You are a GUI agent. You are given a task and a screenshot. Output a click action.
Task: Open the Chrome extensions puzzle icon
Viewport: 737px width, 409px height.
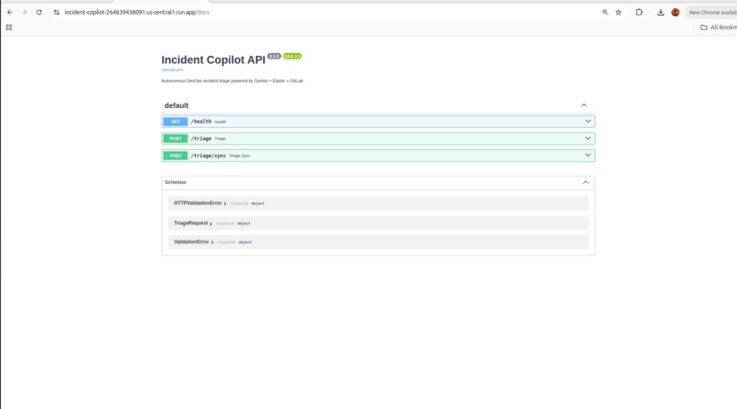click(x=639, y=12)
